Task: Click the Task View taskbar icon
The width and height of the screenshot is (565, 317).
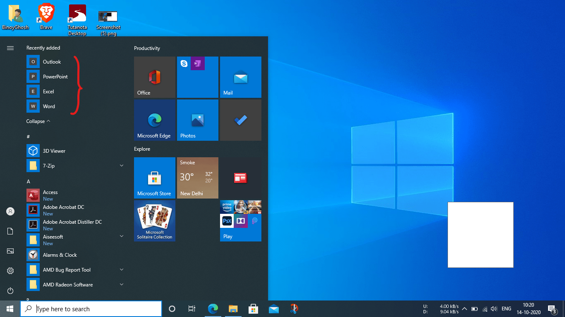Action: point(192,309)
